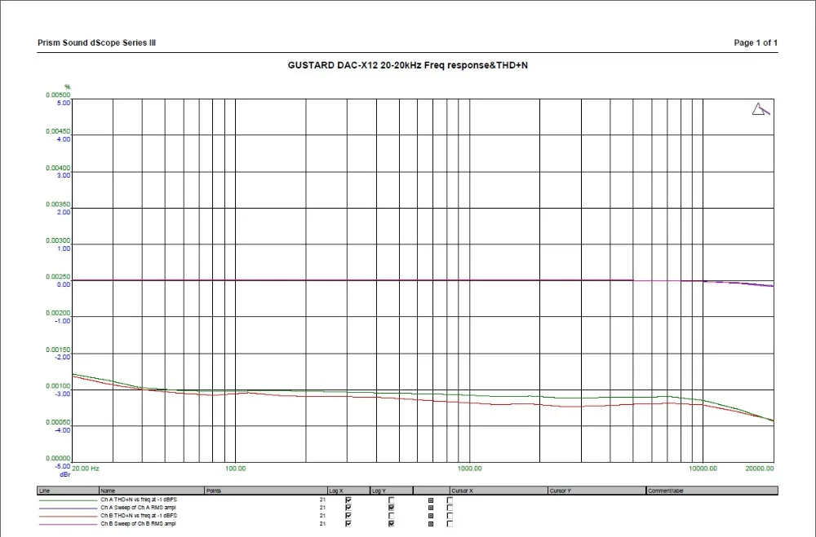Image resolution: width=816 pixels, height=537 pixels.
Task: Toggle Log X for Ch B THD+N trace
Action: (348, 516)
